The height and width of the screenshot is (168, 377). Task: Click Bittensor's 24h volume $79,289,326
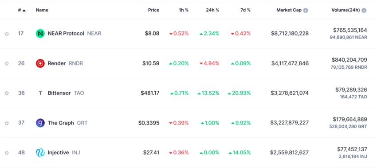click(x=351, y=90)
